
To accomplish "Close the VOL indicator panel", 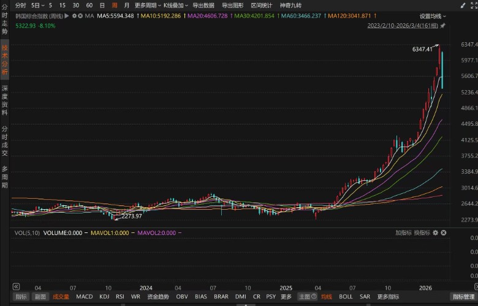I will point(444,233).
